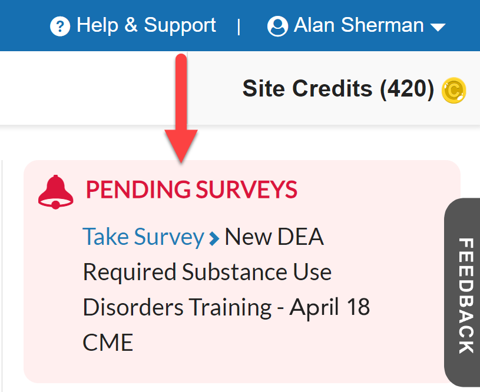Click the pipe divider beside Help & Support
480x392 pixels.
pos(239,26)
